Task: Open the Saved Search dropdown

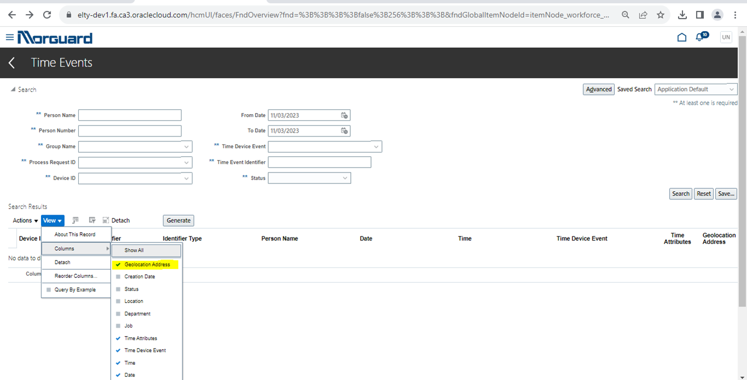Action: [x=696, y=90]
